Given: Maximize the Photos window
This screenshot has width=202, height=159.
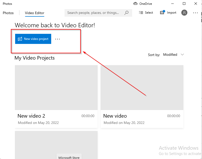Looking at the screenshot, I should (x=184, y=4).
